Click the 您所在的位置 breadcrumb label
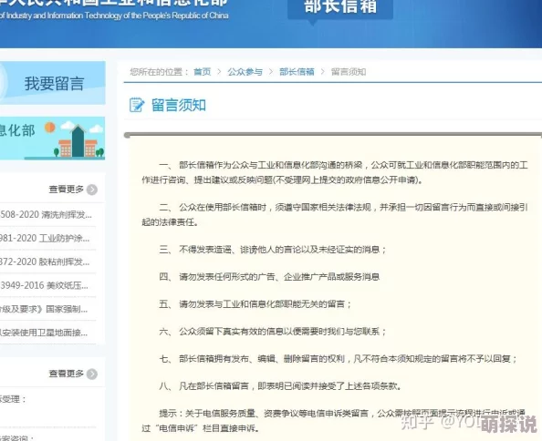The image size is (542, 441). coord(160,72)
